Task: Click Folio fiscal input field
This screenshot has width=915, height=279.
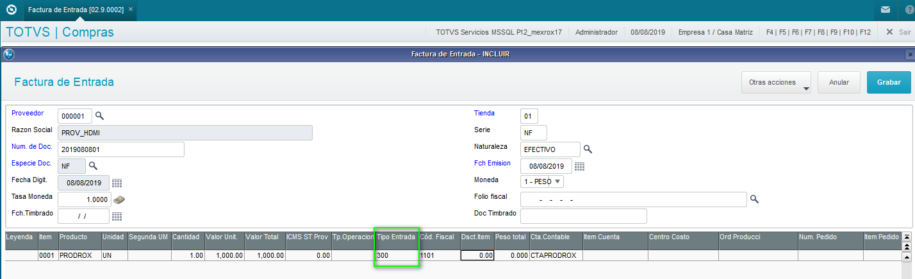Action: [x=634, y=199]
